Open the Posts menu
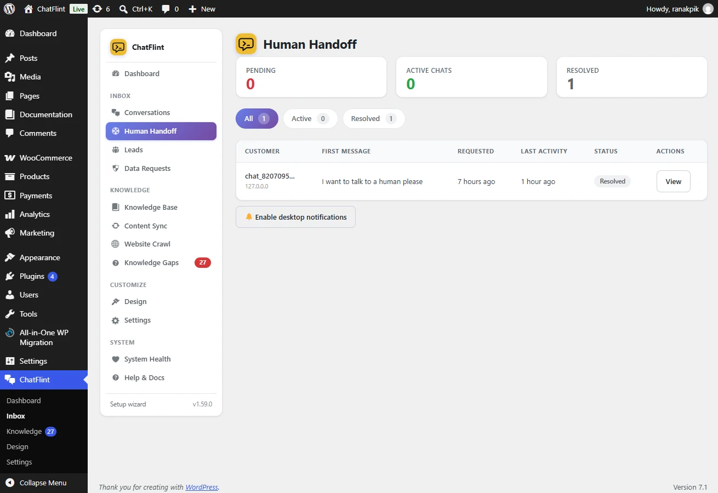 [44, 58]
